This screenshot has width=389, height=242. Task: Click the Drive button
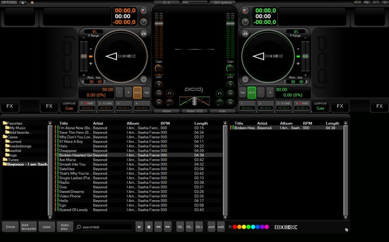tap(10, 227)
